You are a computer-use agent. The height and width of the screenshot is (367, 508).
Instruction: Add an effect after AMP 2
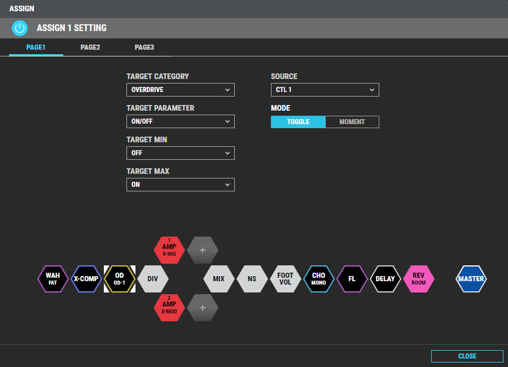203,308
